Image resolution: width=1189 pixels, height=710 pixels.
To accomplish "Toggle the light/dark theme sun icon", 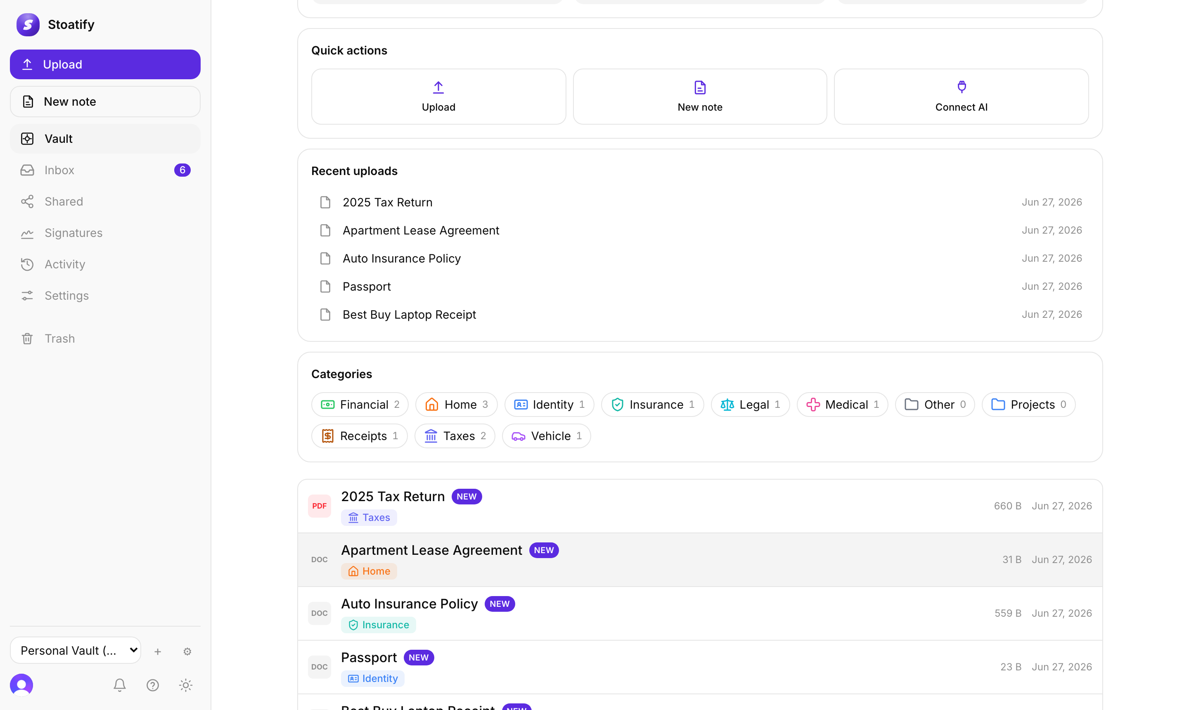I will coord(186,685).
